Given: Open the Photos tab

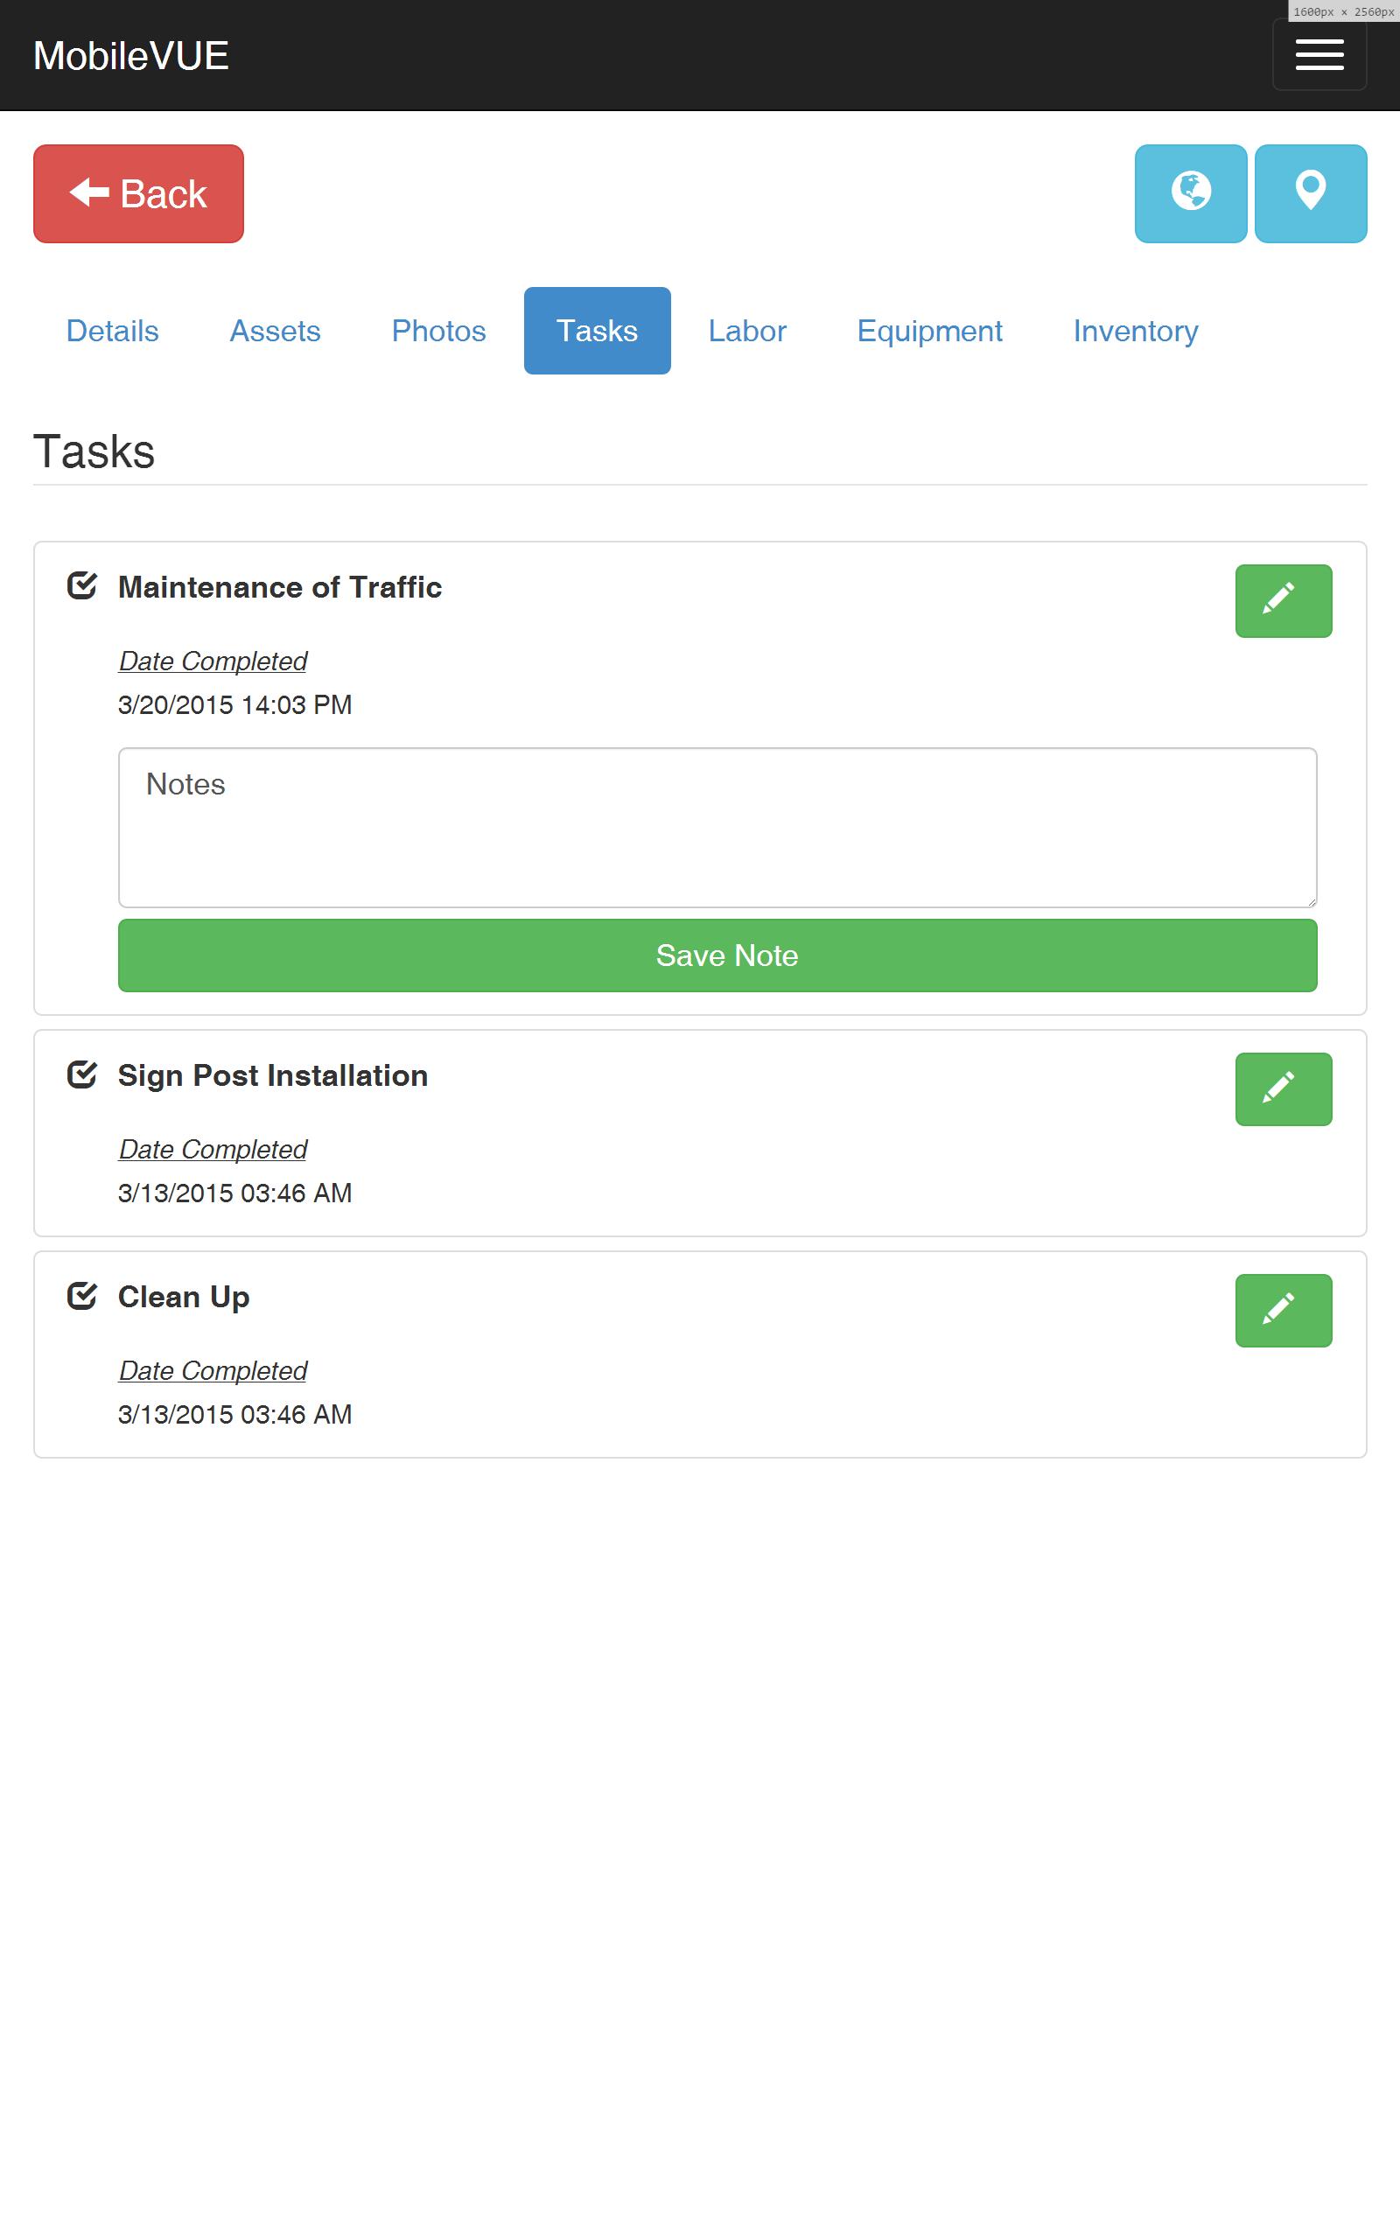Looking at the screenshot, I should (439, 331).
